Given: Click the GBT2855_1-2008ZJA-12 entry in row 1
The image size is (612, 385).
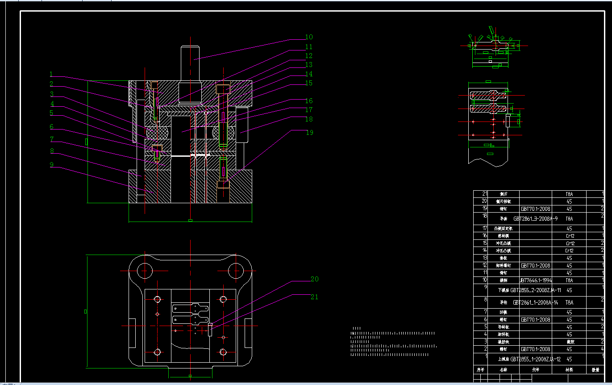Looking at the screenshot, I should (535, 359).
